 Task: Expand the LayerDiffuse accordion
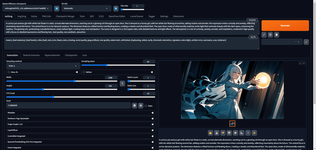pos(81,130)
